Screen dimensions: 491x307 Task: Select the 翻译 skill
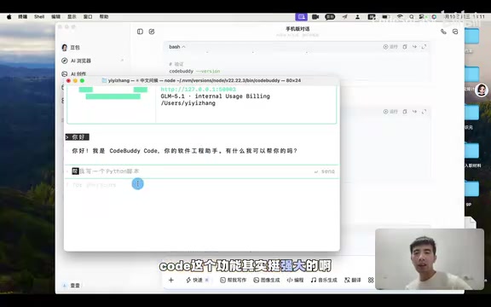(353, 280)
